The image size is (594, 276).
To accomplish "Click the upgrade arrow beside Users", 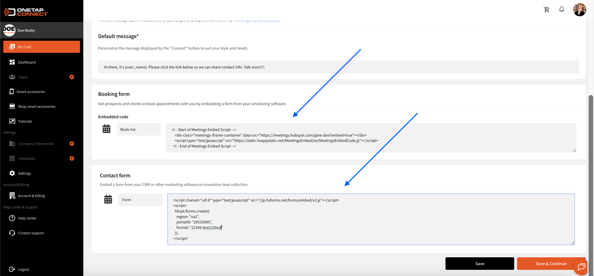I will 72,77.
